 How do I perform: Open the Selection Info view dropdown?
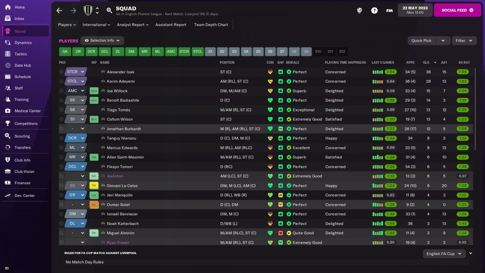102,41
